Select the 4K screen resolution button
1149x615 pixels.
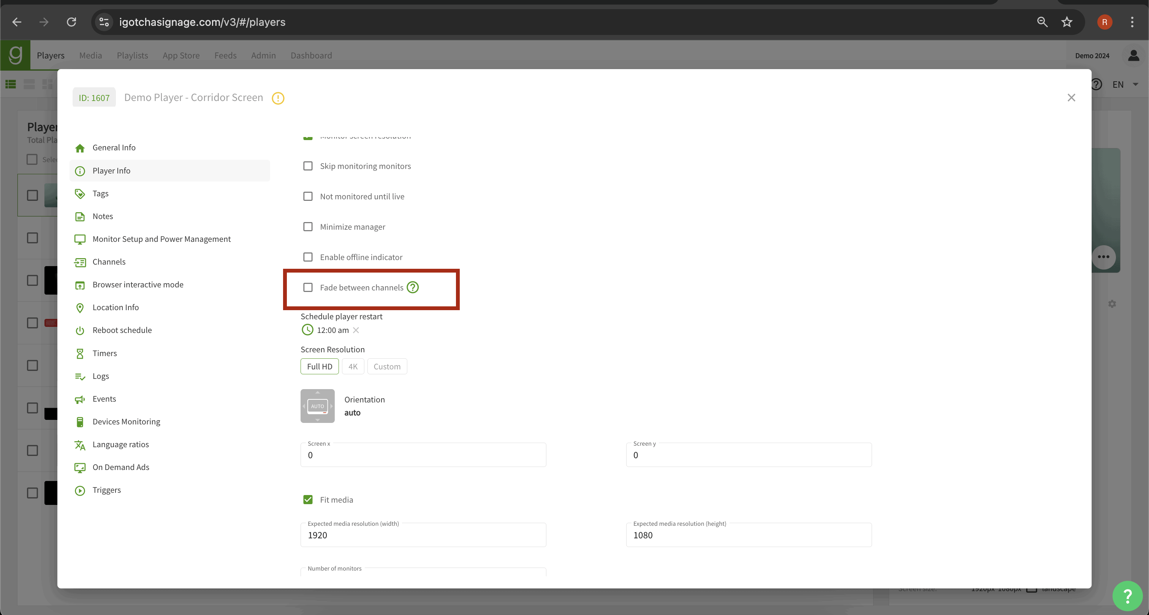[x=353, y=366]
